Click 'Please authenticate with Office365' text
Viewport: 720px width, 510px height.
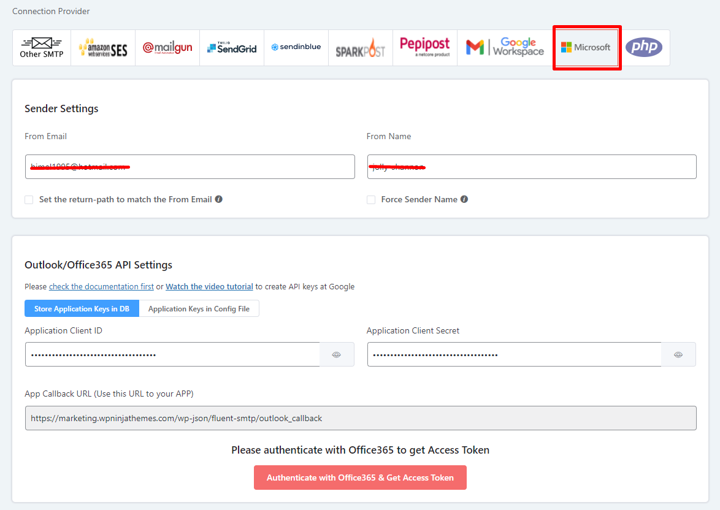361,450
